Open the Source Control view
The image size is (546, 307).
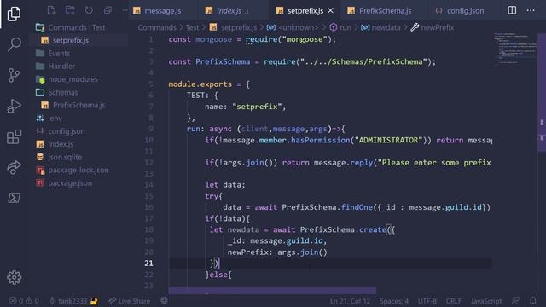14,75
